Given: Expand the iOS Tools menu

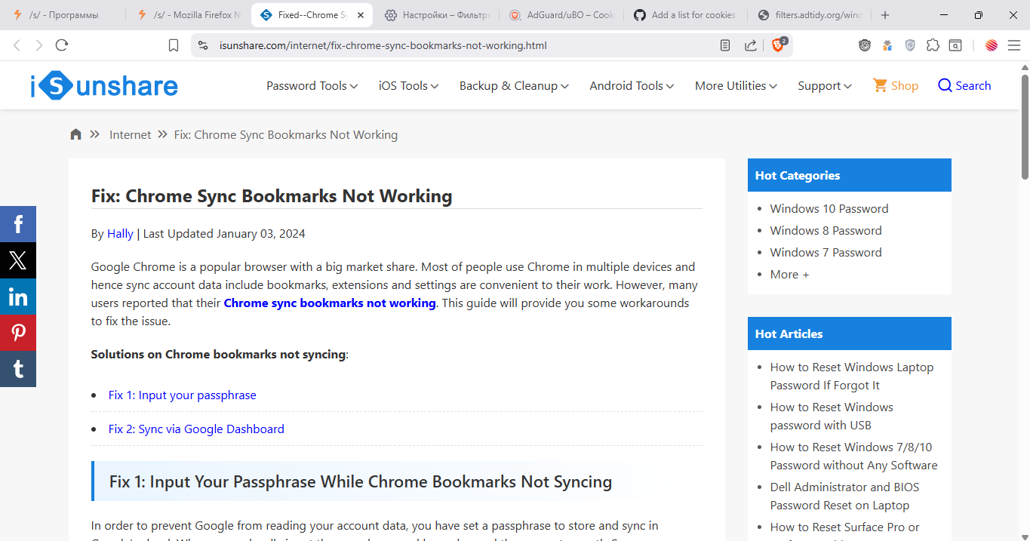Looking at the screenshot, I should pos(409,86).
